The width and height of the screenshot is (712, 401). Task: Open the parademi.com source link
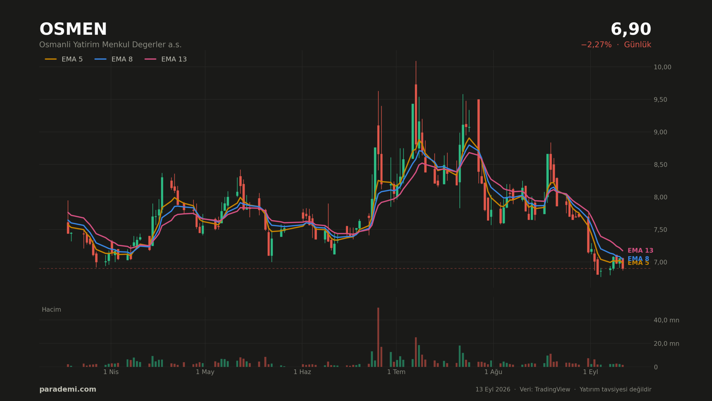click(68, 389)
